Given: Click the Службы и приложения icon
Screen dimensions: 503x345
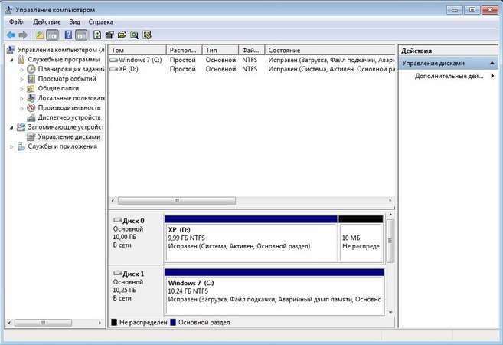Looking at the screenshot, I should point(21,146).
